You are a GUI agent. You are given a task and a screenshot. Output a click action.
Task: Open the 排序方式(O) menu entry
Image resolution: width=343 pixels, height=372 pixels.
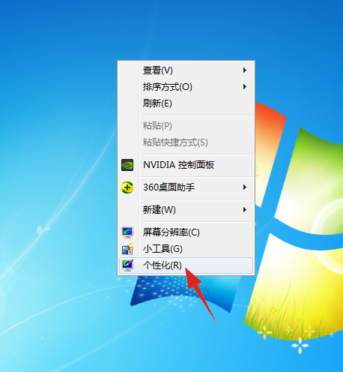[x=186, y=87]
